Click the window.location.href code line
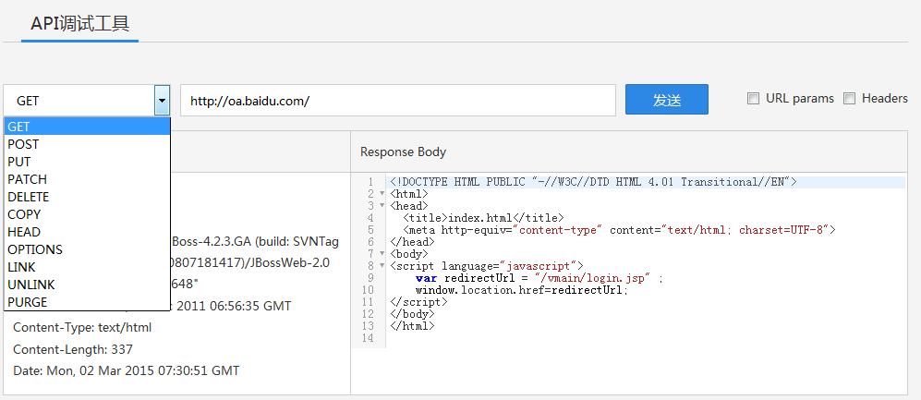Viewport: 921px width, 400px height. coord(522,289)
